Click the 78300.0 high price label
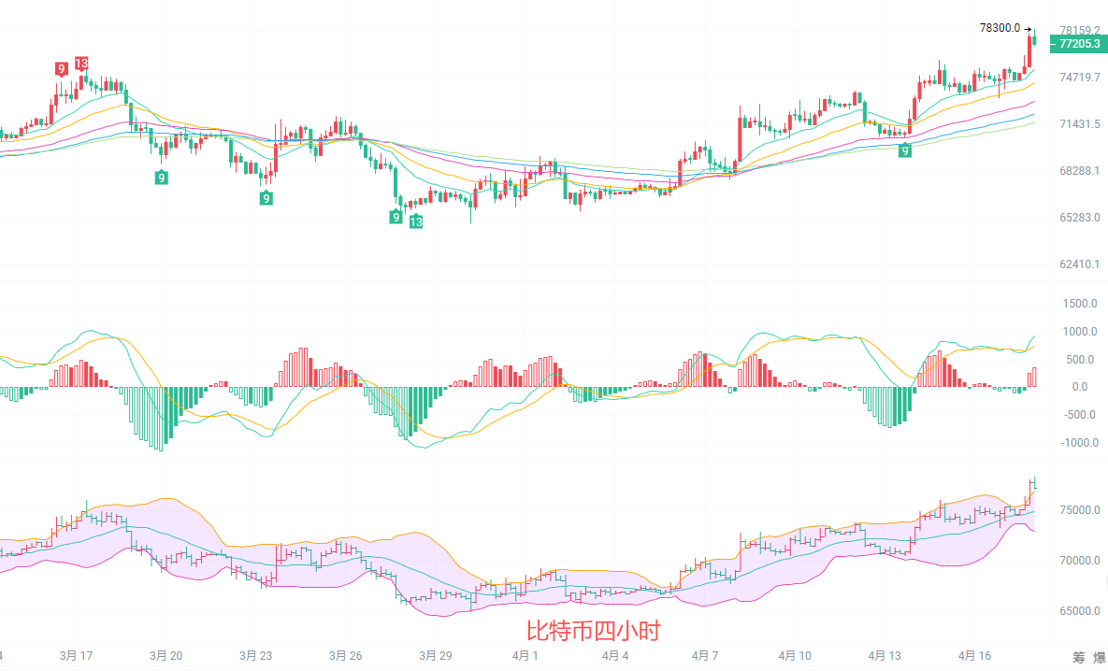Image resolution: width=1108 pixels, height=671 pixels. click(1000, 28)
